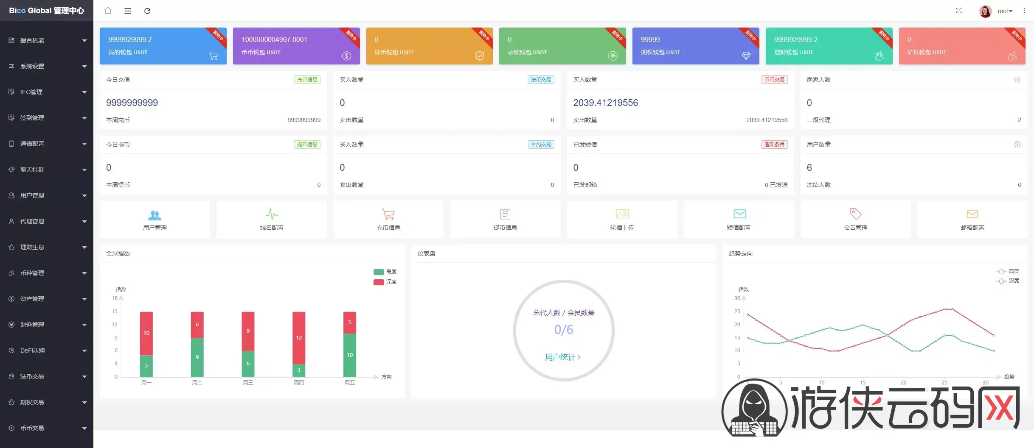Toggle the green 高度 bar chart legend

click(385, 272)
